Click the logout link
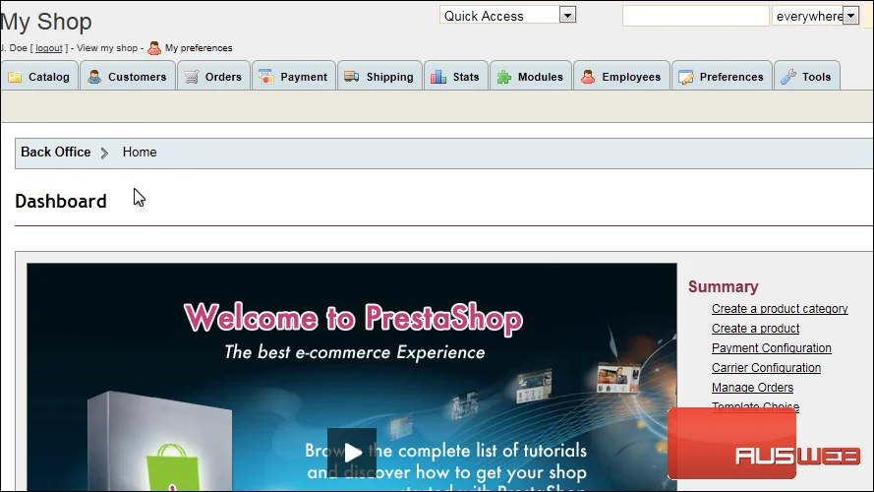 [x=49, y=48]
